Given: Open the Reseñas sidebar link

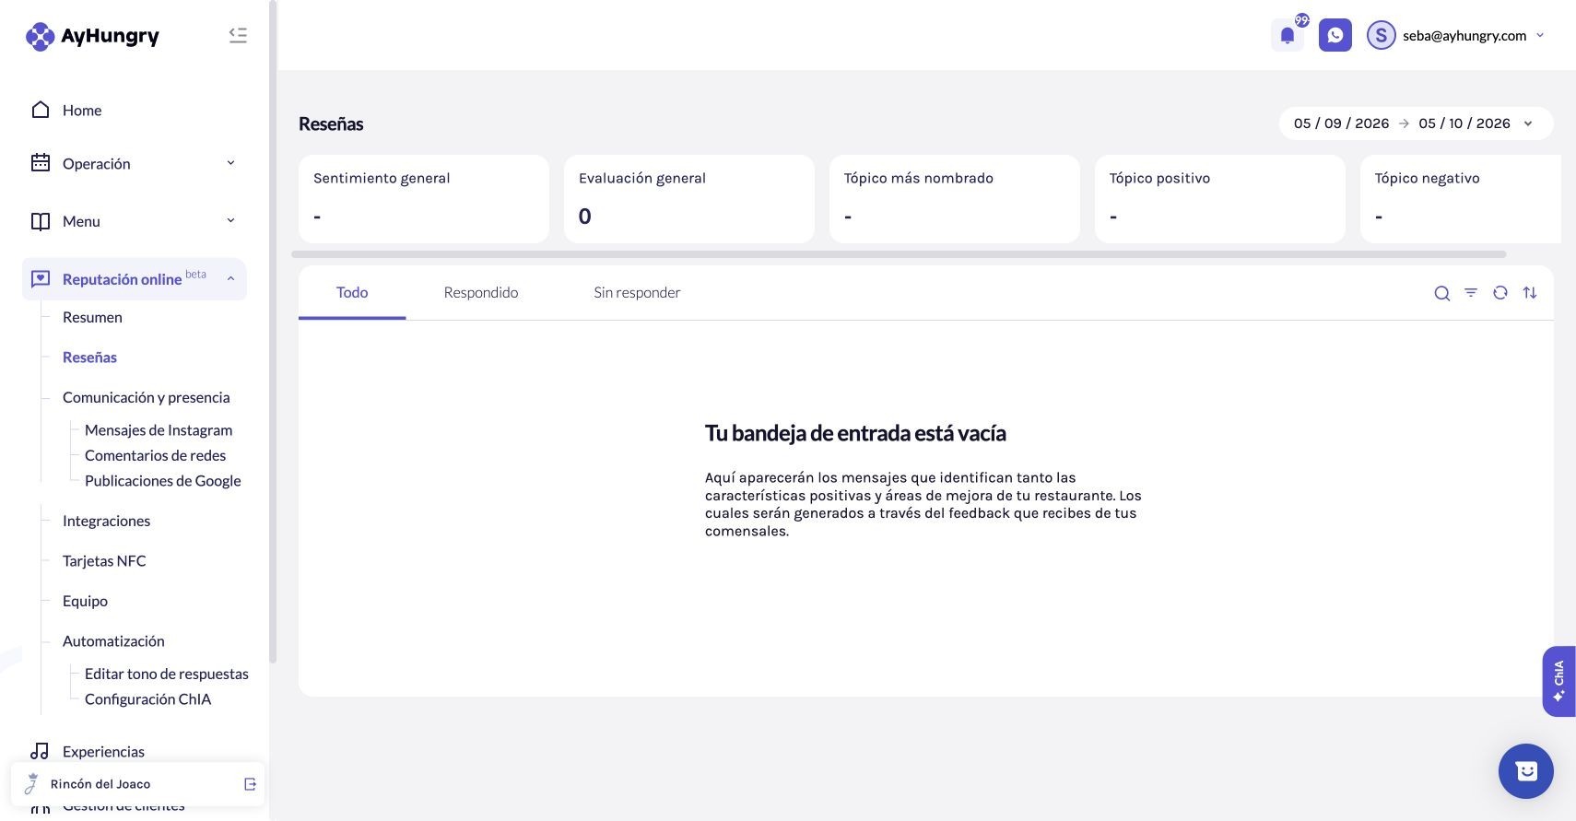Looking at the screenshot, I should (x=89, y=358).
